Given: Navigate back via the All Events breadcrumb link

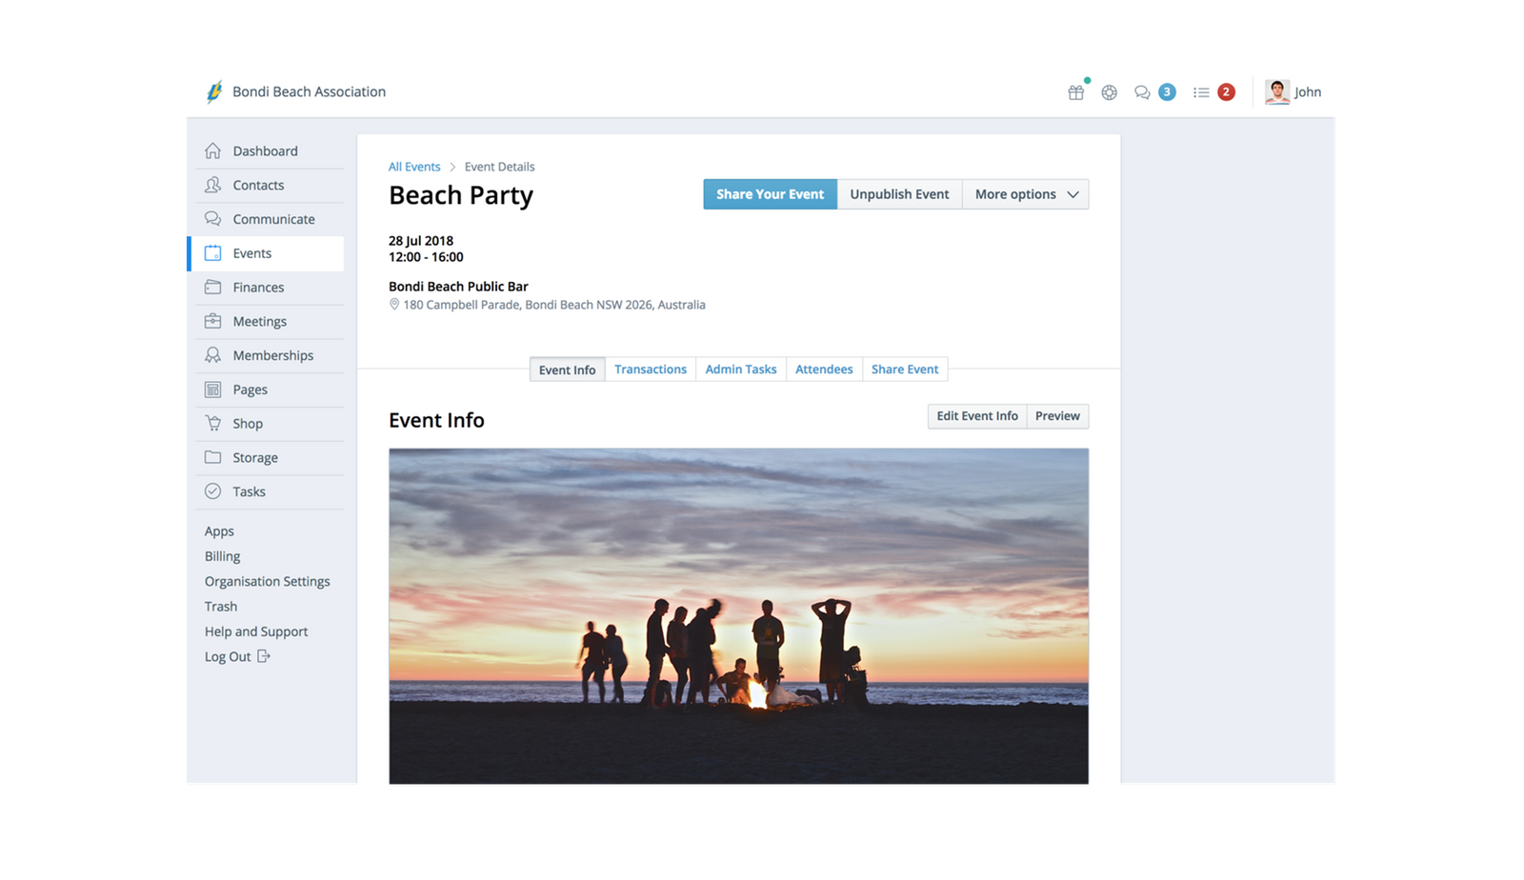Looking at the screenshot, I should [x=413, y=166].
